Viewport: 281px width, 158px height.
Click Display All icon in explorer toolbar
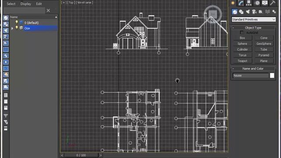pyautogui.click(x=6, y=95)
